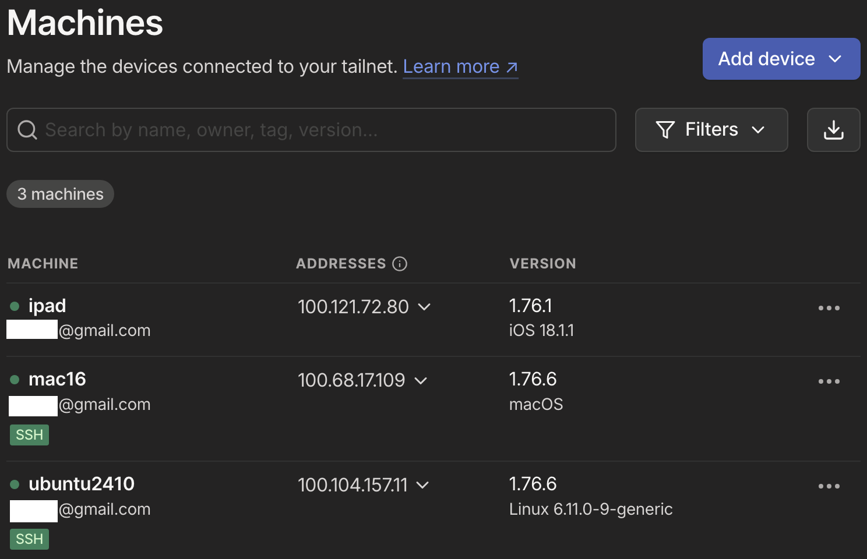Screen dimensions: 867x559
Task: Click the owner email under ubuntu2410
Action: click(x=80, y=510)
